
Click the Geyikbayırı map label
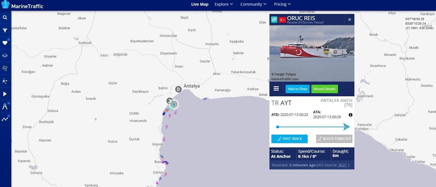[x=141, y=92]
